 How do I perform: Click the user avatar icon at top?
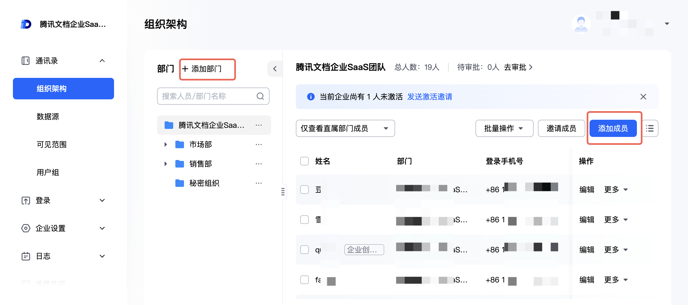(x=581, y=24)
